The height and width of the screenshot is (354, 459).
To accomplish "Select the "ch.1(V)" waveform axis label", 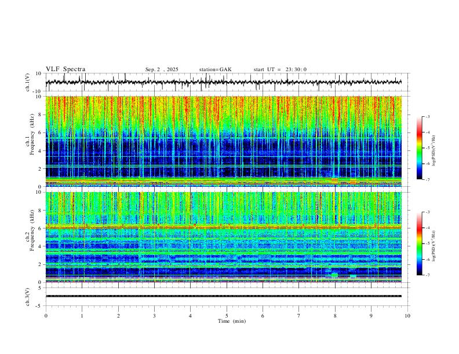I will pos(28,82).
